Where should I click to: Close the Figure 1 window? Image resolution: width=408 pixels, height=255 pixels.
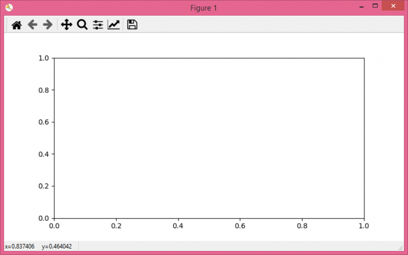click(x=393, y=6)
